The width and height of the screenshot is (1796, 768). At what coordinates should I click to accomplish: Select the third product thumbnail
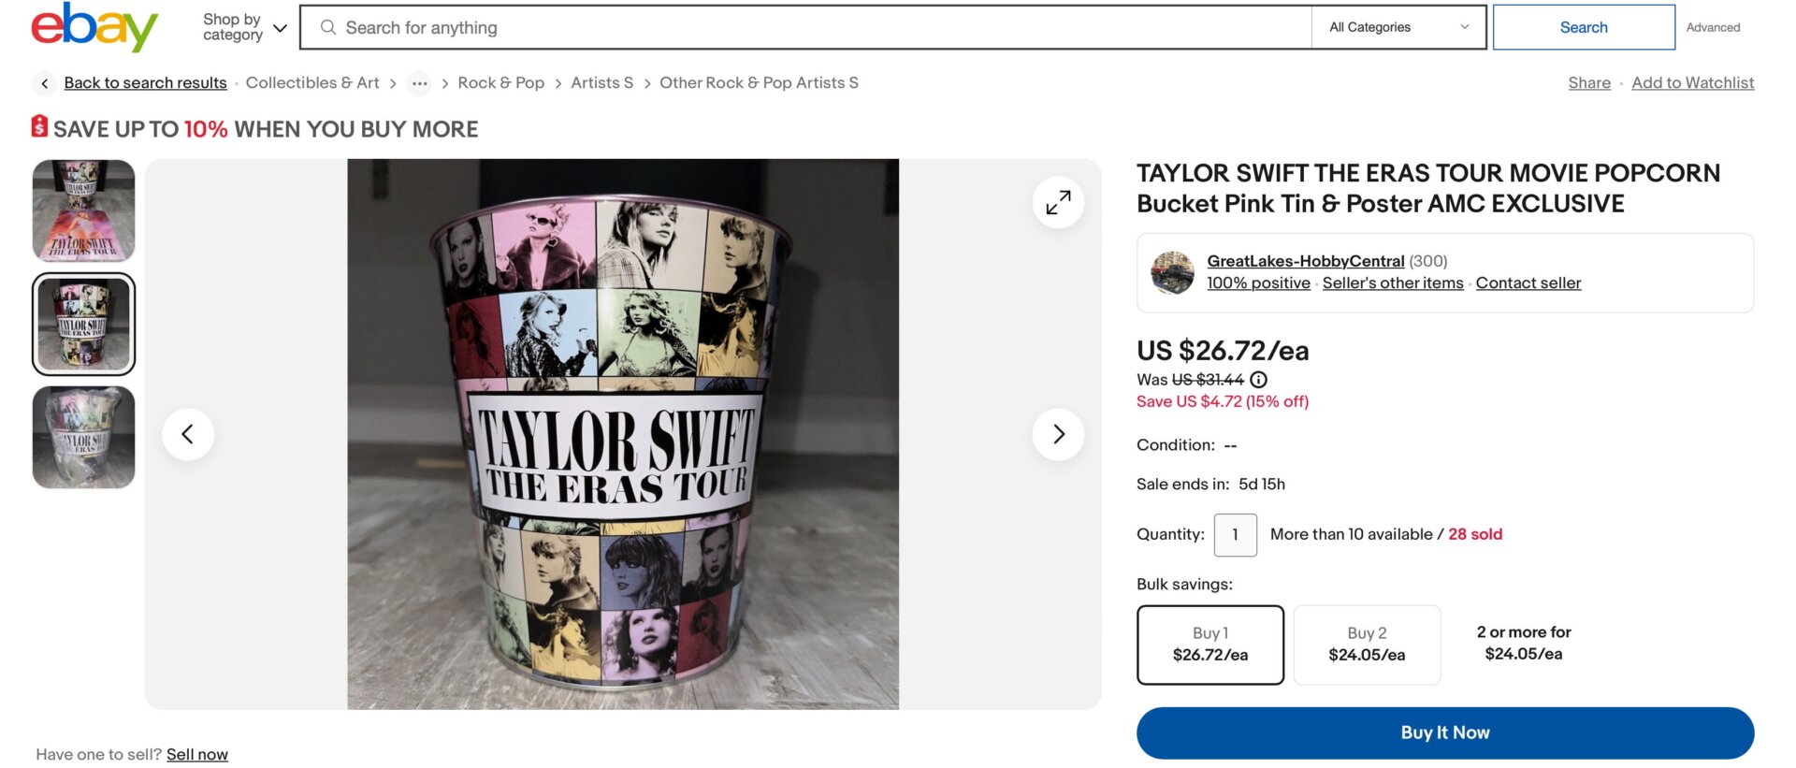point(82,436)
